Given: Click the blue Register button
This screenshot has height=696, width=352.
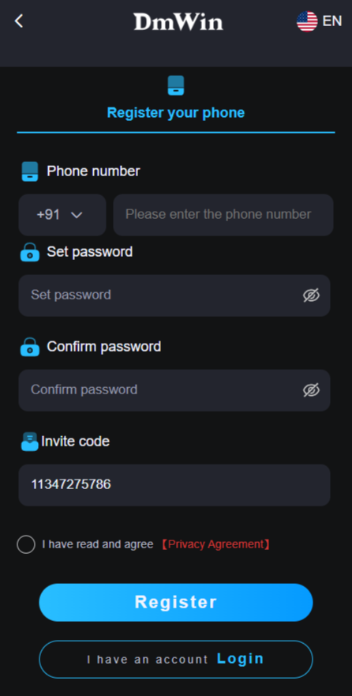Looking at the screenshot, I should click(176, 602).
